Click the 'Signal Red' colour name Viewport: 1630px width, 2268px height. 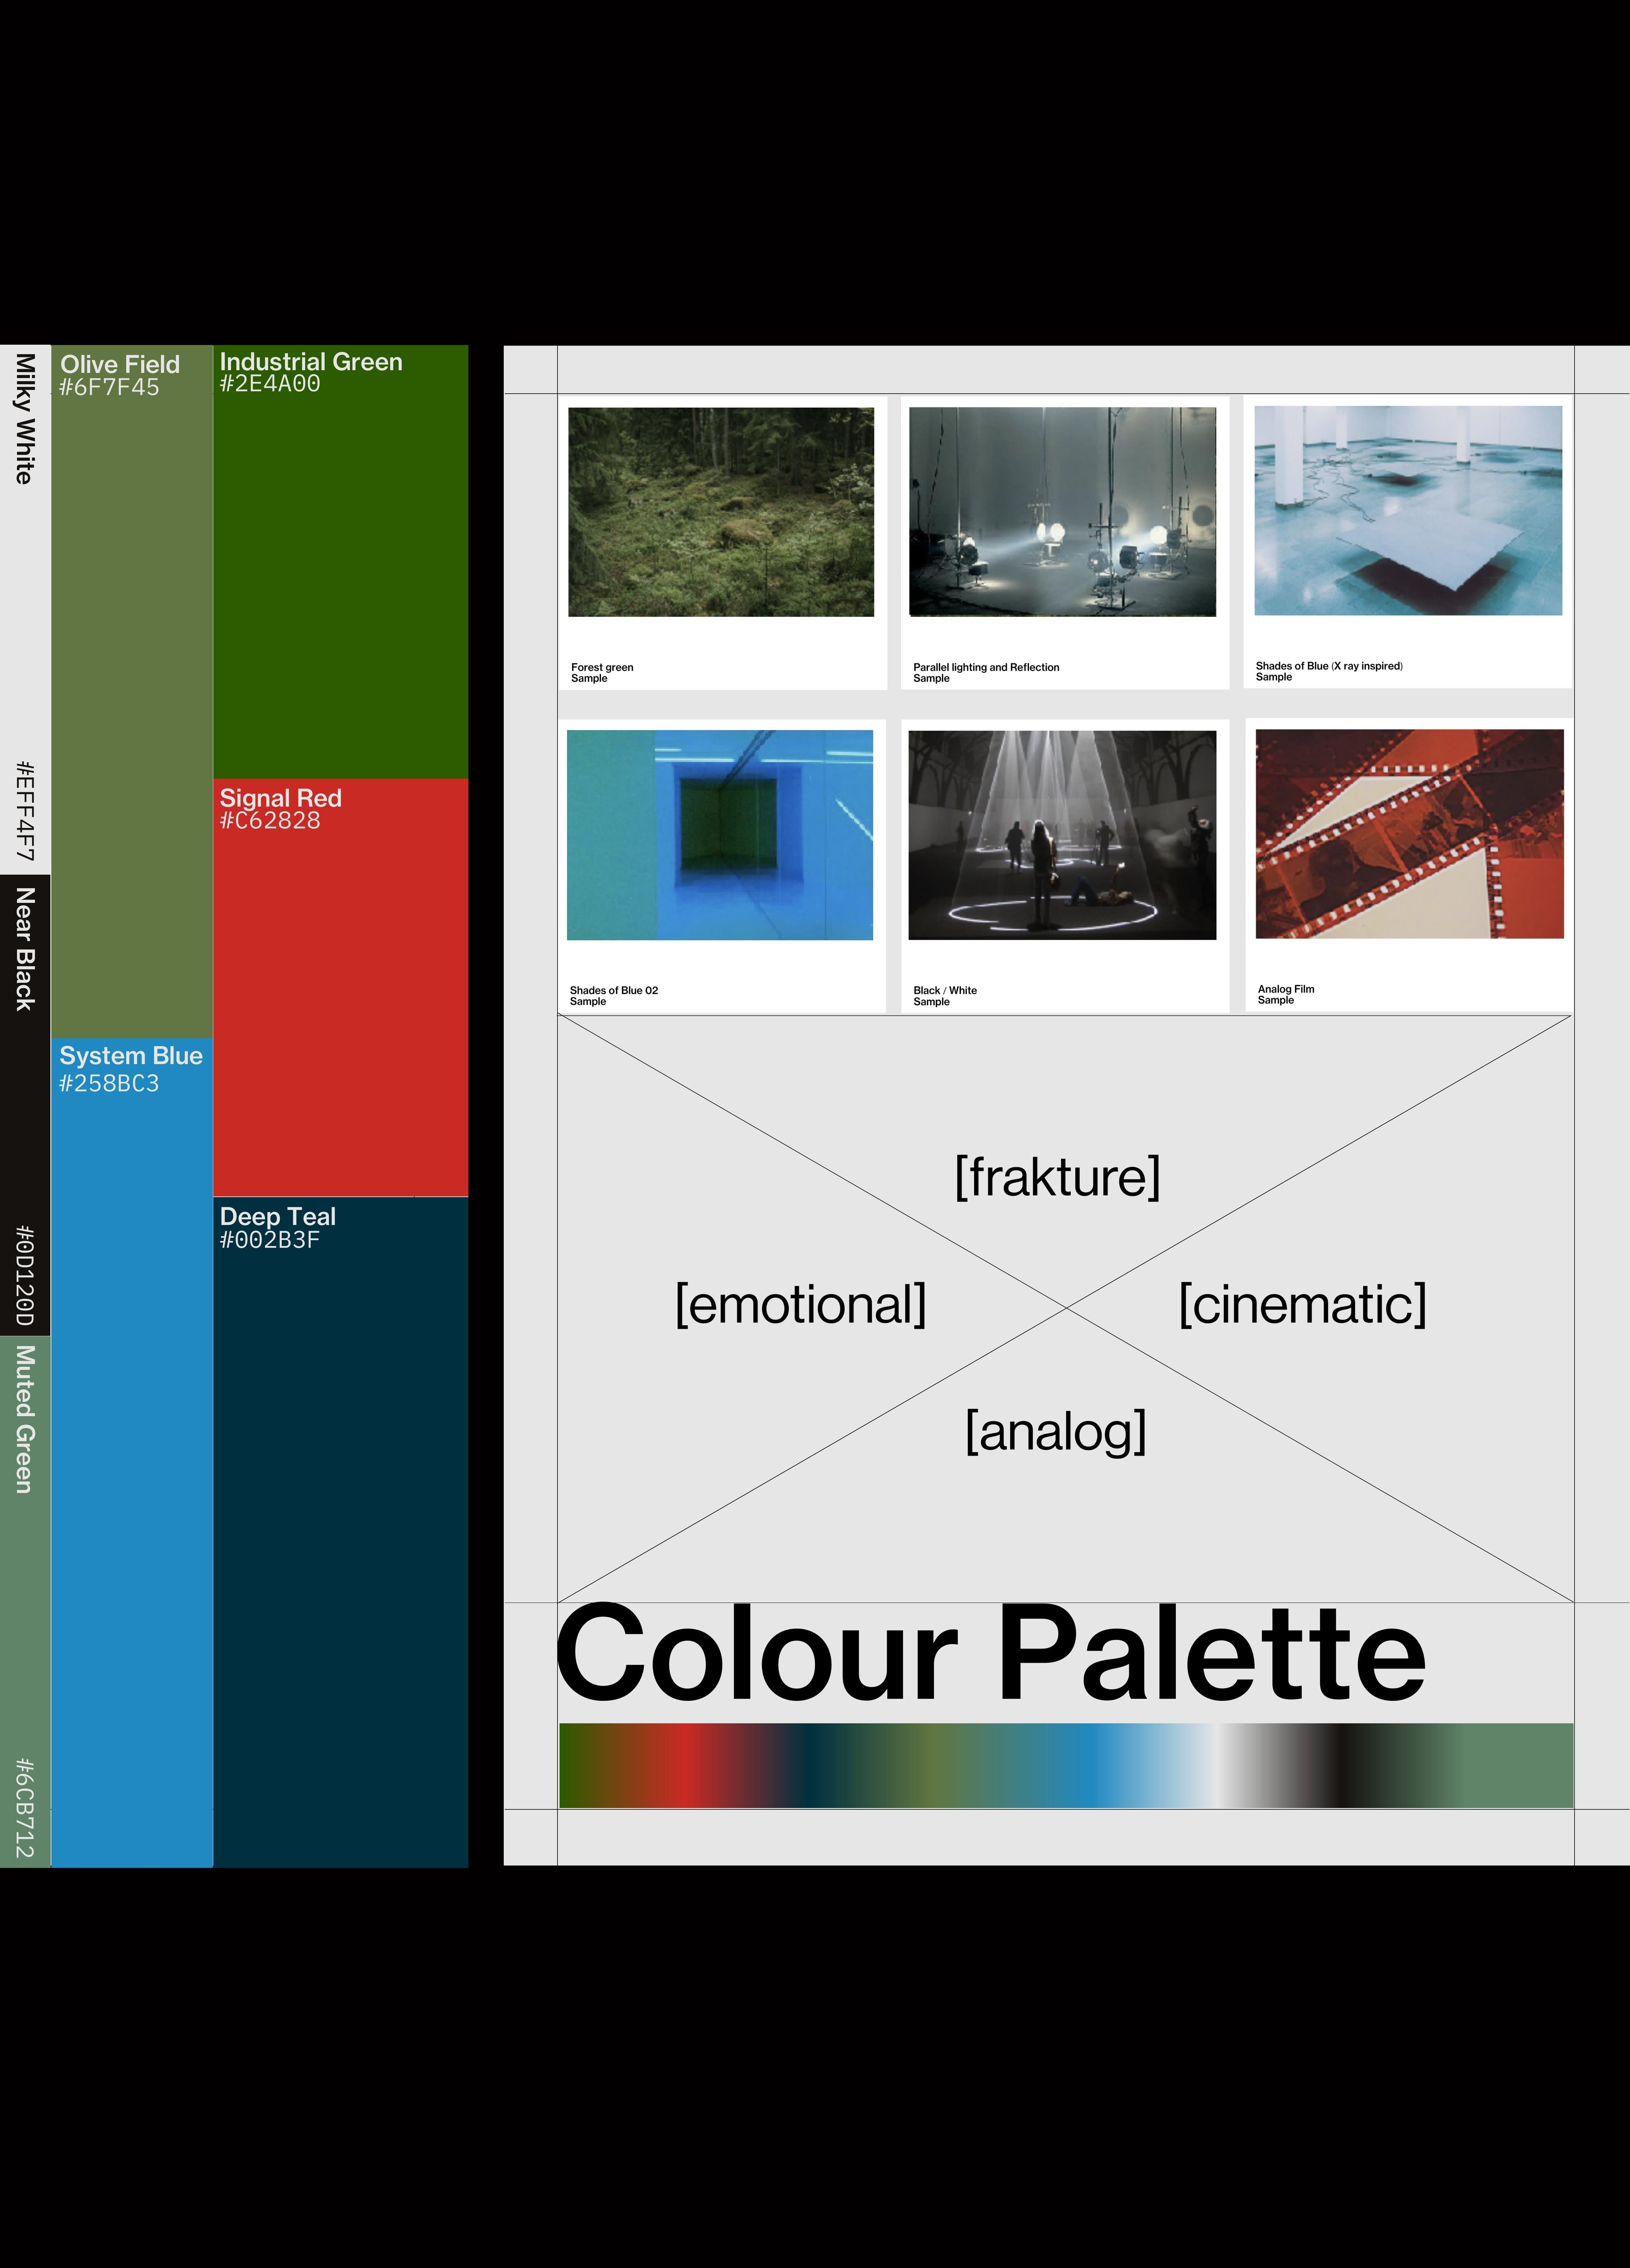[281, 798]
